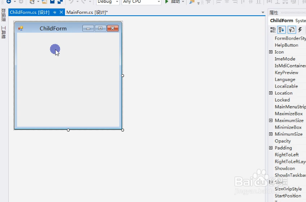Select the Language property

click(x=285, y=79)
